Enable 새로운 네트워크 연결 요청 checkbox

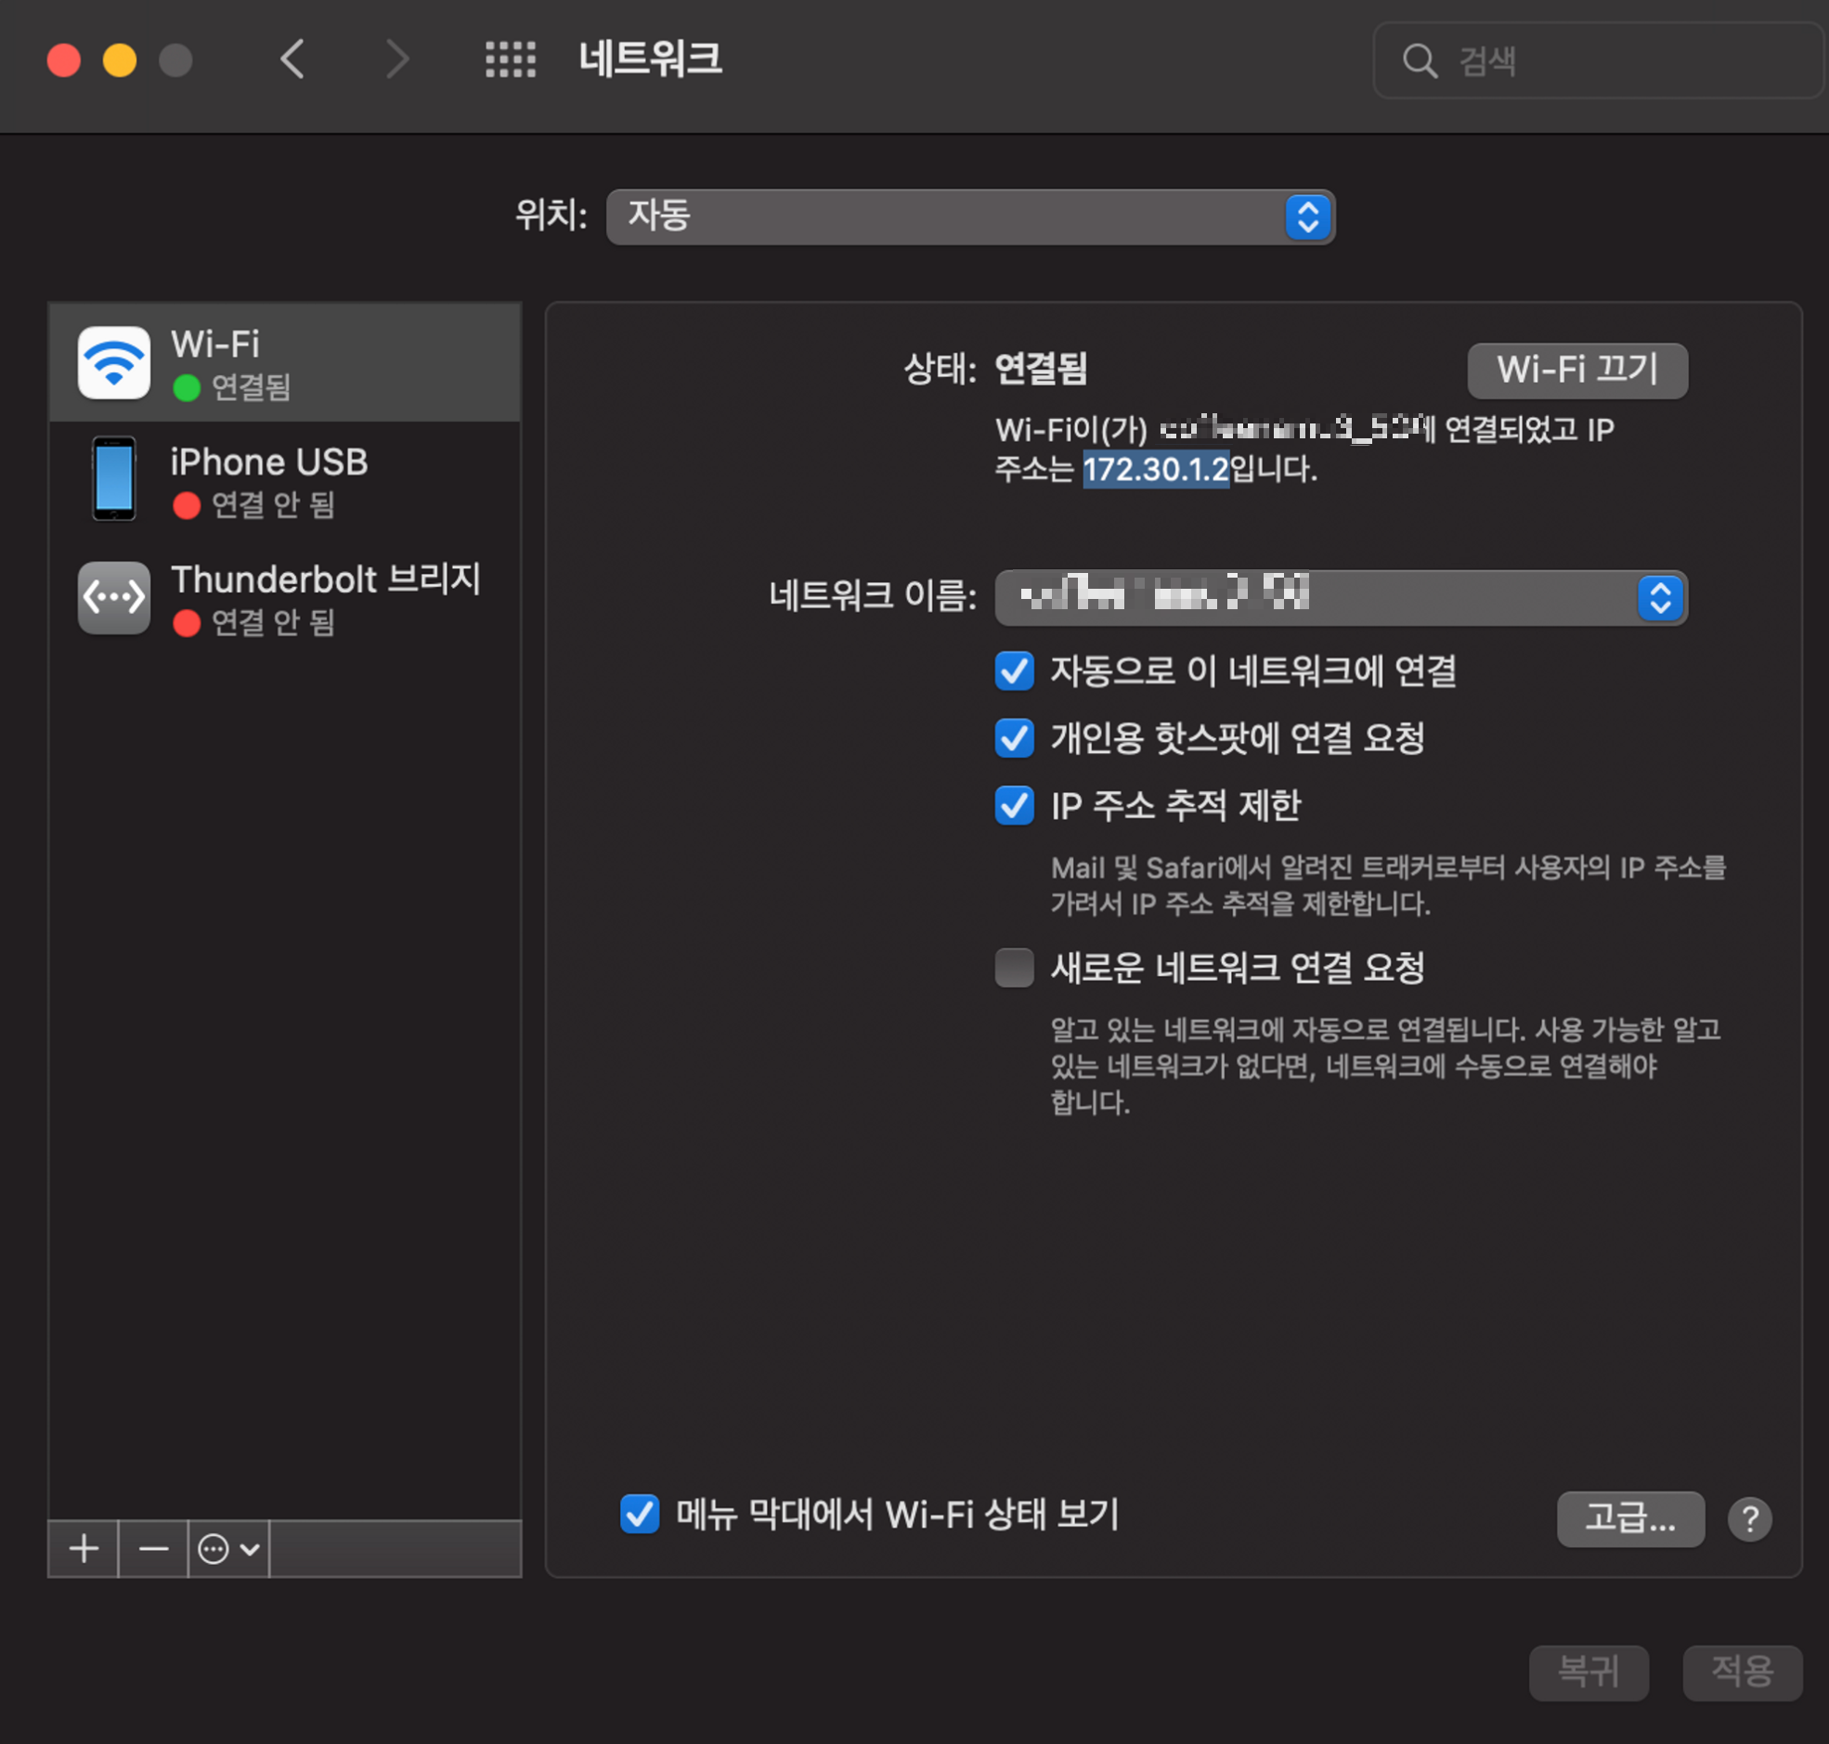click(1014, 967)
